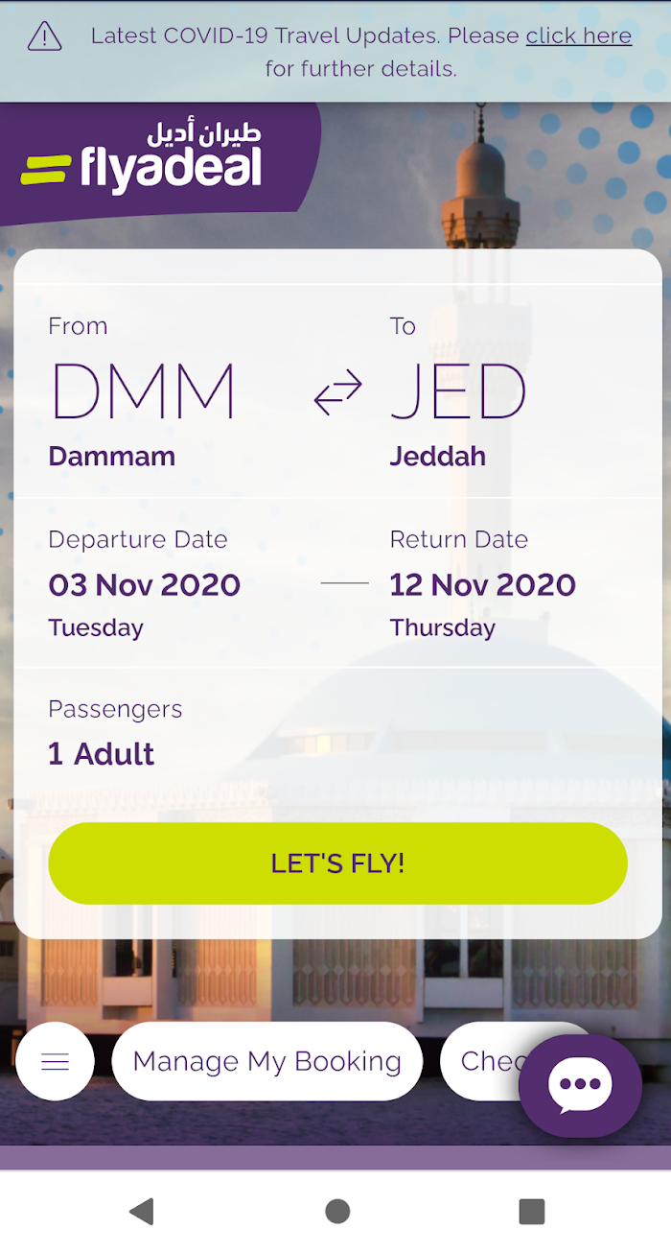Open the hamburger menu icon
The height and width of the screenshot is (1252, 671).
point(56,1061)
